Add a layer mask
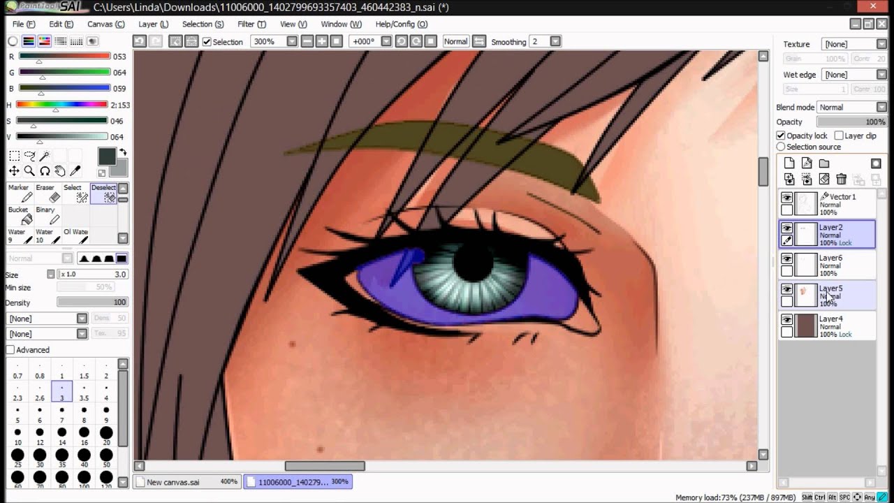The height and width of the screenshot is (503, 894). click(876, 163)
